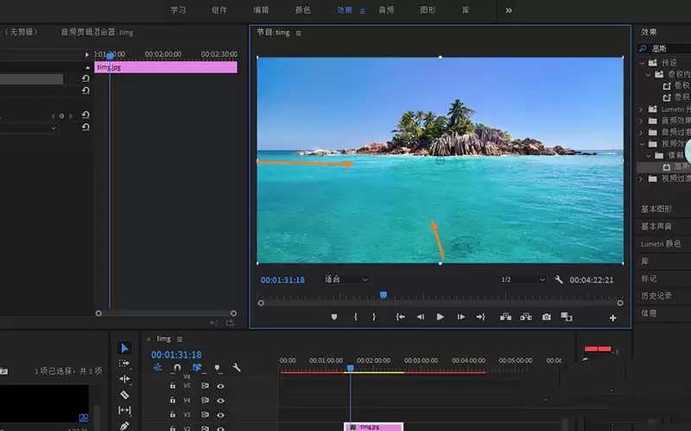Viewport: 691px width, 431px height.
Task: Click the Lift button
Action: [505, 317]
